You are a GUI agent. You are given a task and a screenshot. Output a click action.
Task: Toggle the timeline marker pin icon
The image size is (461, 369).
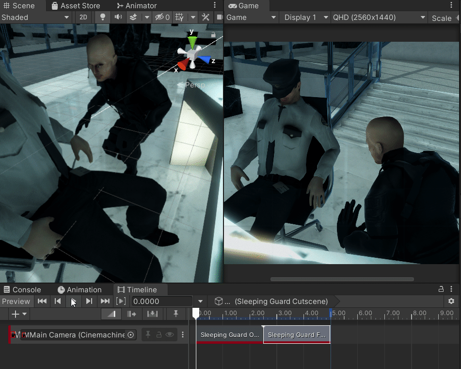(176, 314)
